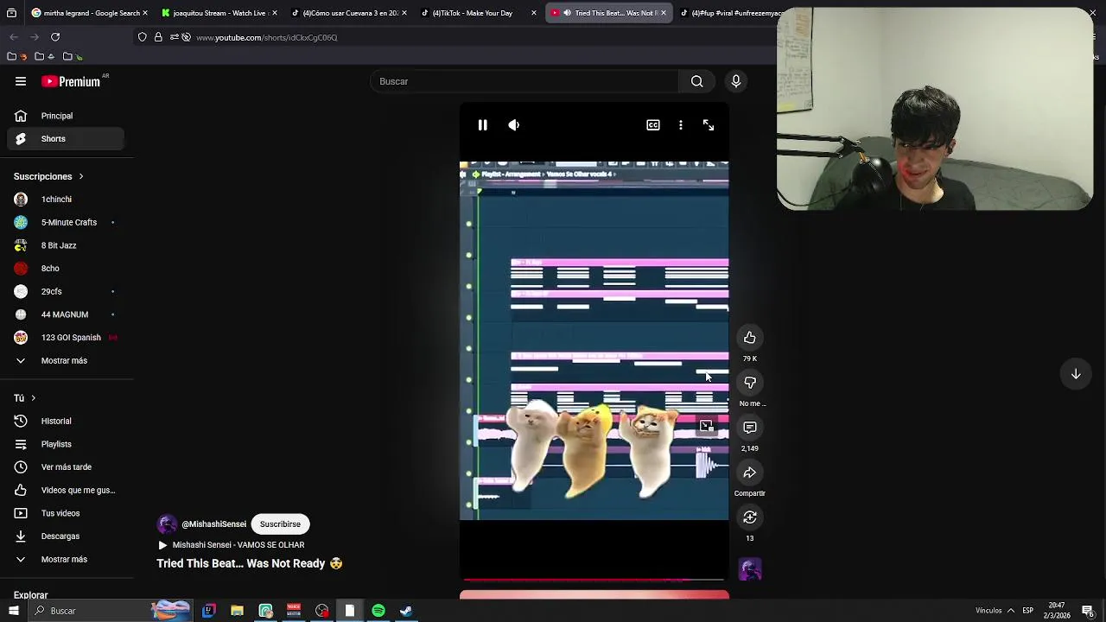
Task: Switch to the #fup #viral TikTok tab
Action: (x=728, y=13)
